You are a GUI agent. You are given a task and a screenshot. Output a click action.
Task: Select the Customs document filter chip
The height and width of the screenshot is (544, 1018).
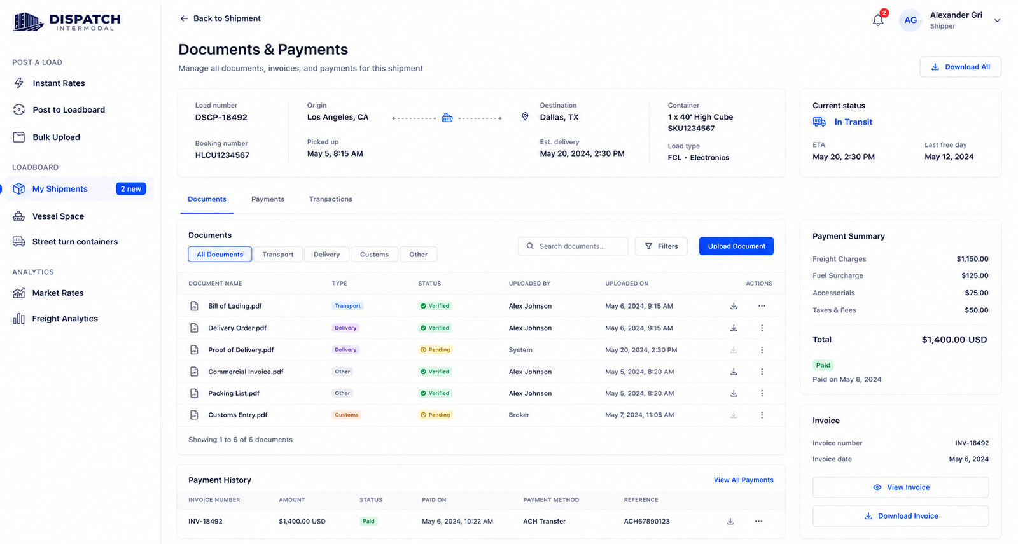pyautogui.click(x=374, y=255)
